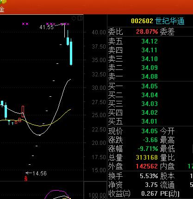Select the tall cyan candlestick near 37.50

(71, 52)
